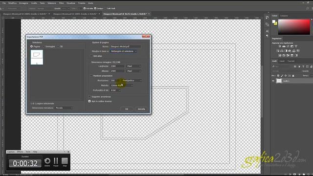The image size is (313, 176).
Task: Add a Hue/Saturation adjustment
Action: 278,51
